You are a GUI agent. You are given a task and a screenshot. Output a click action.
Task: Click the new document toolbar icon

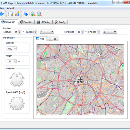tap(11, 14)
